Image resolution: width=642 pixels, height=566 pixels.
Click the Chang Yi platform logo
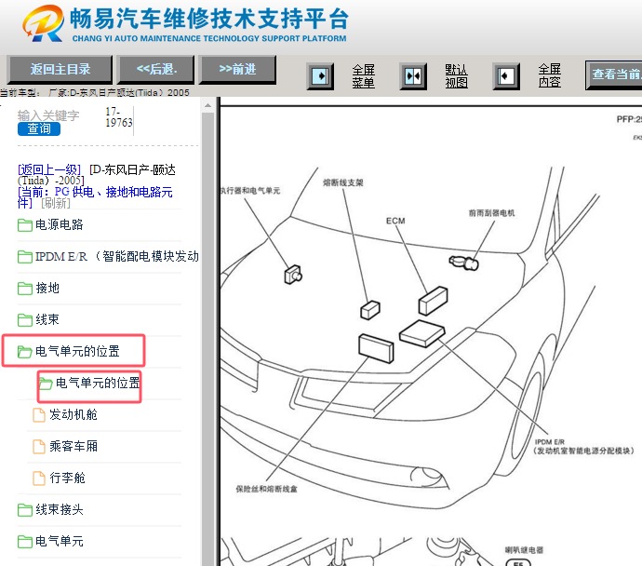point(44,23)
